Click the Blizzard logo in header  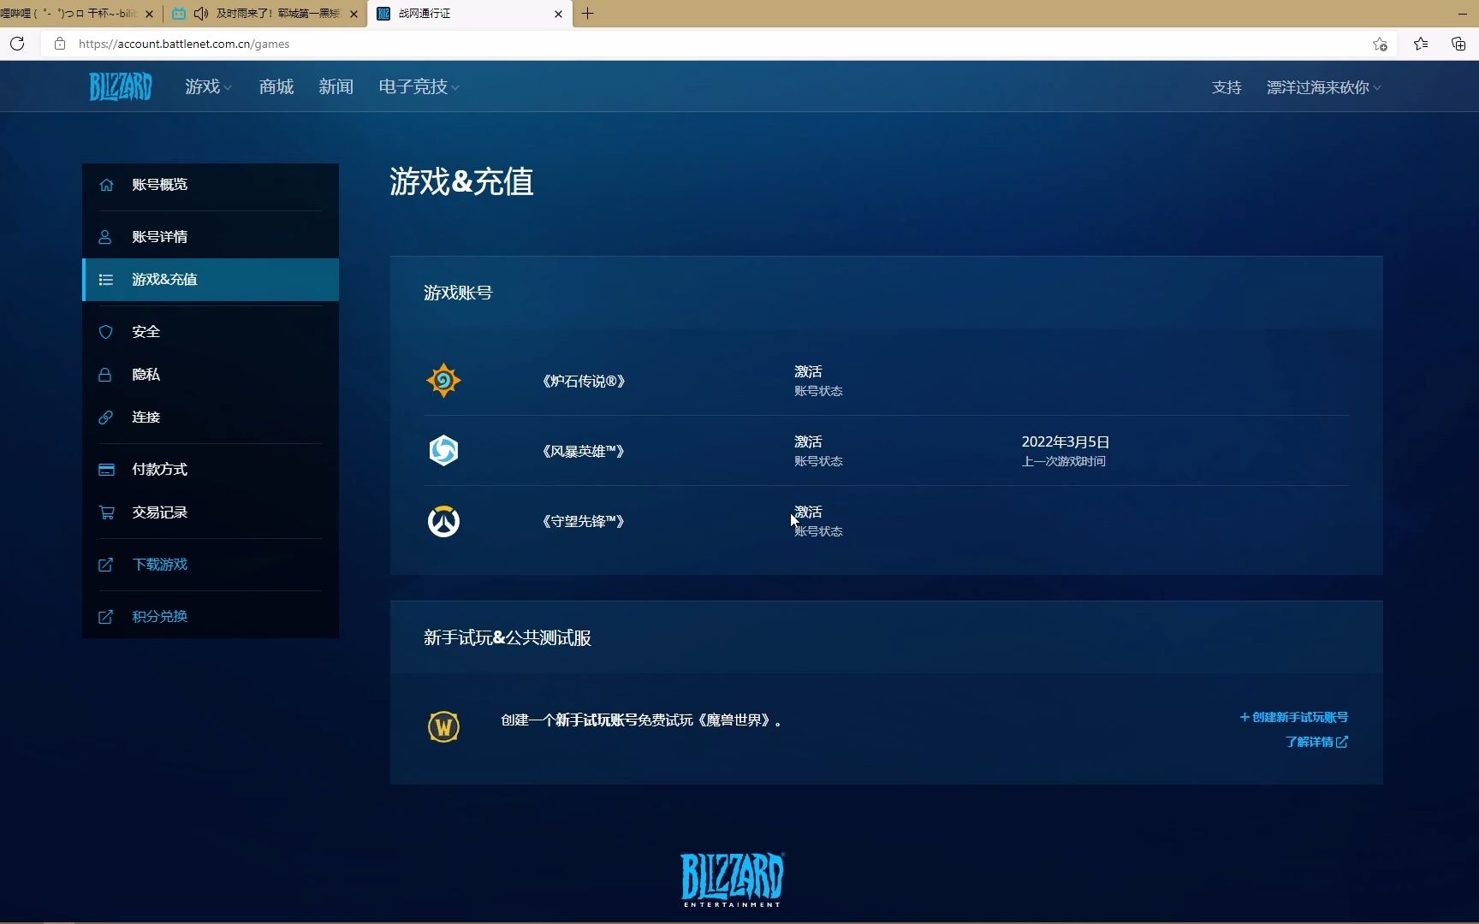coord(121,86)
